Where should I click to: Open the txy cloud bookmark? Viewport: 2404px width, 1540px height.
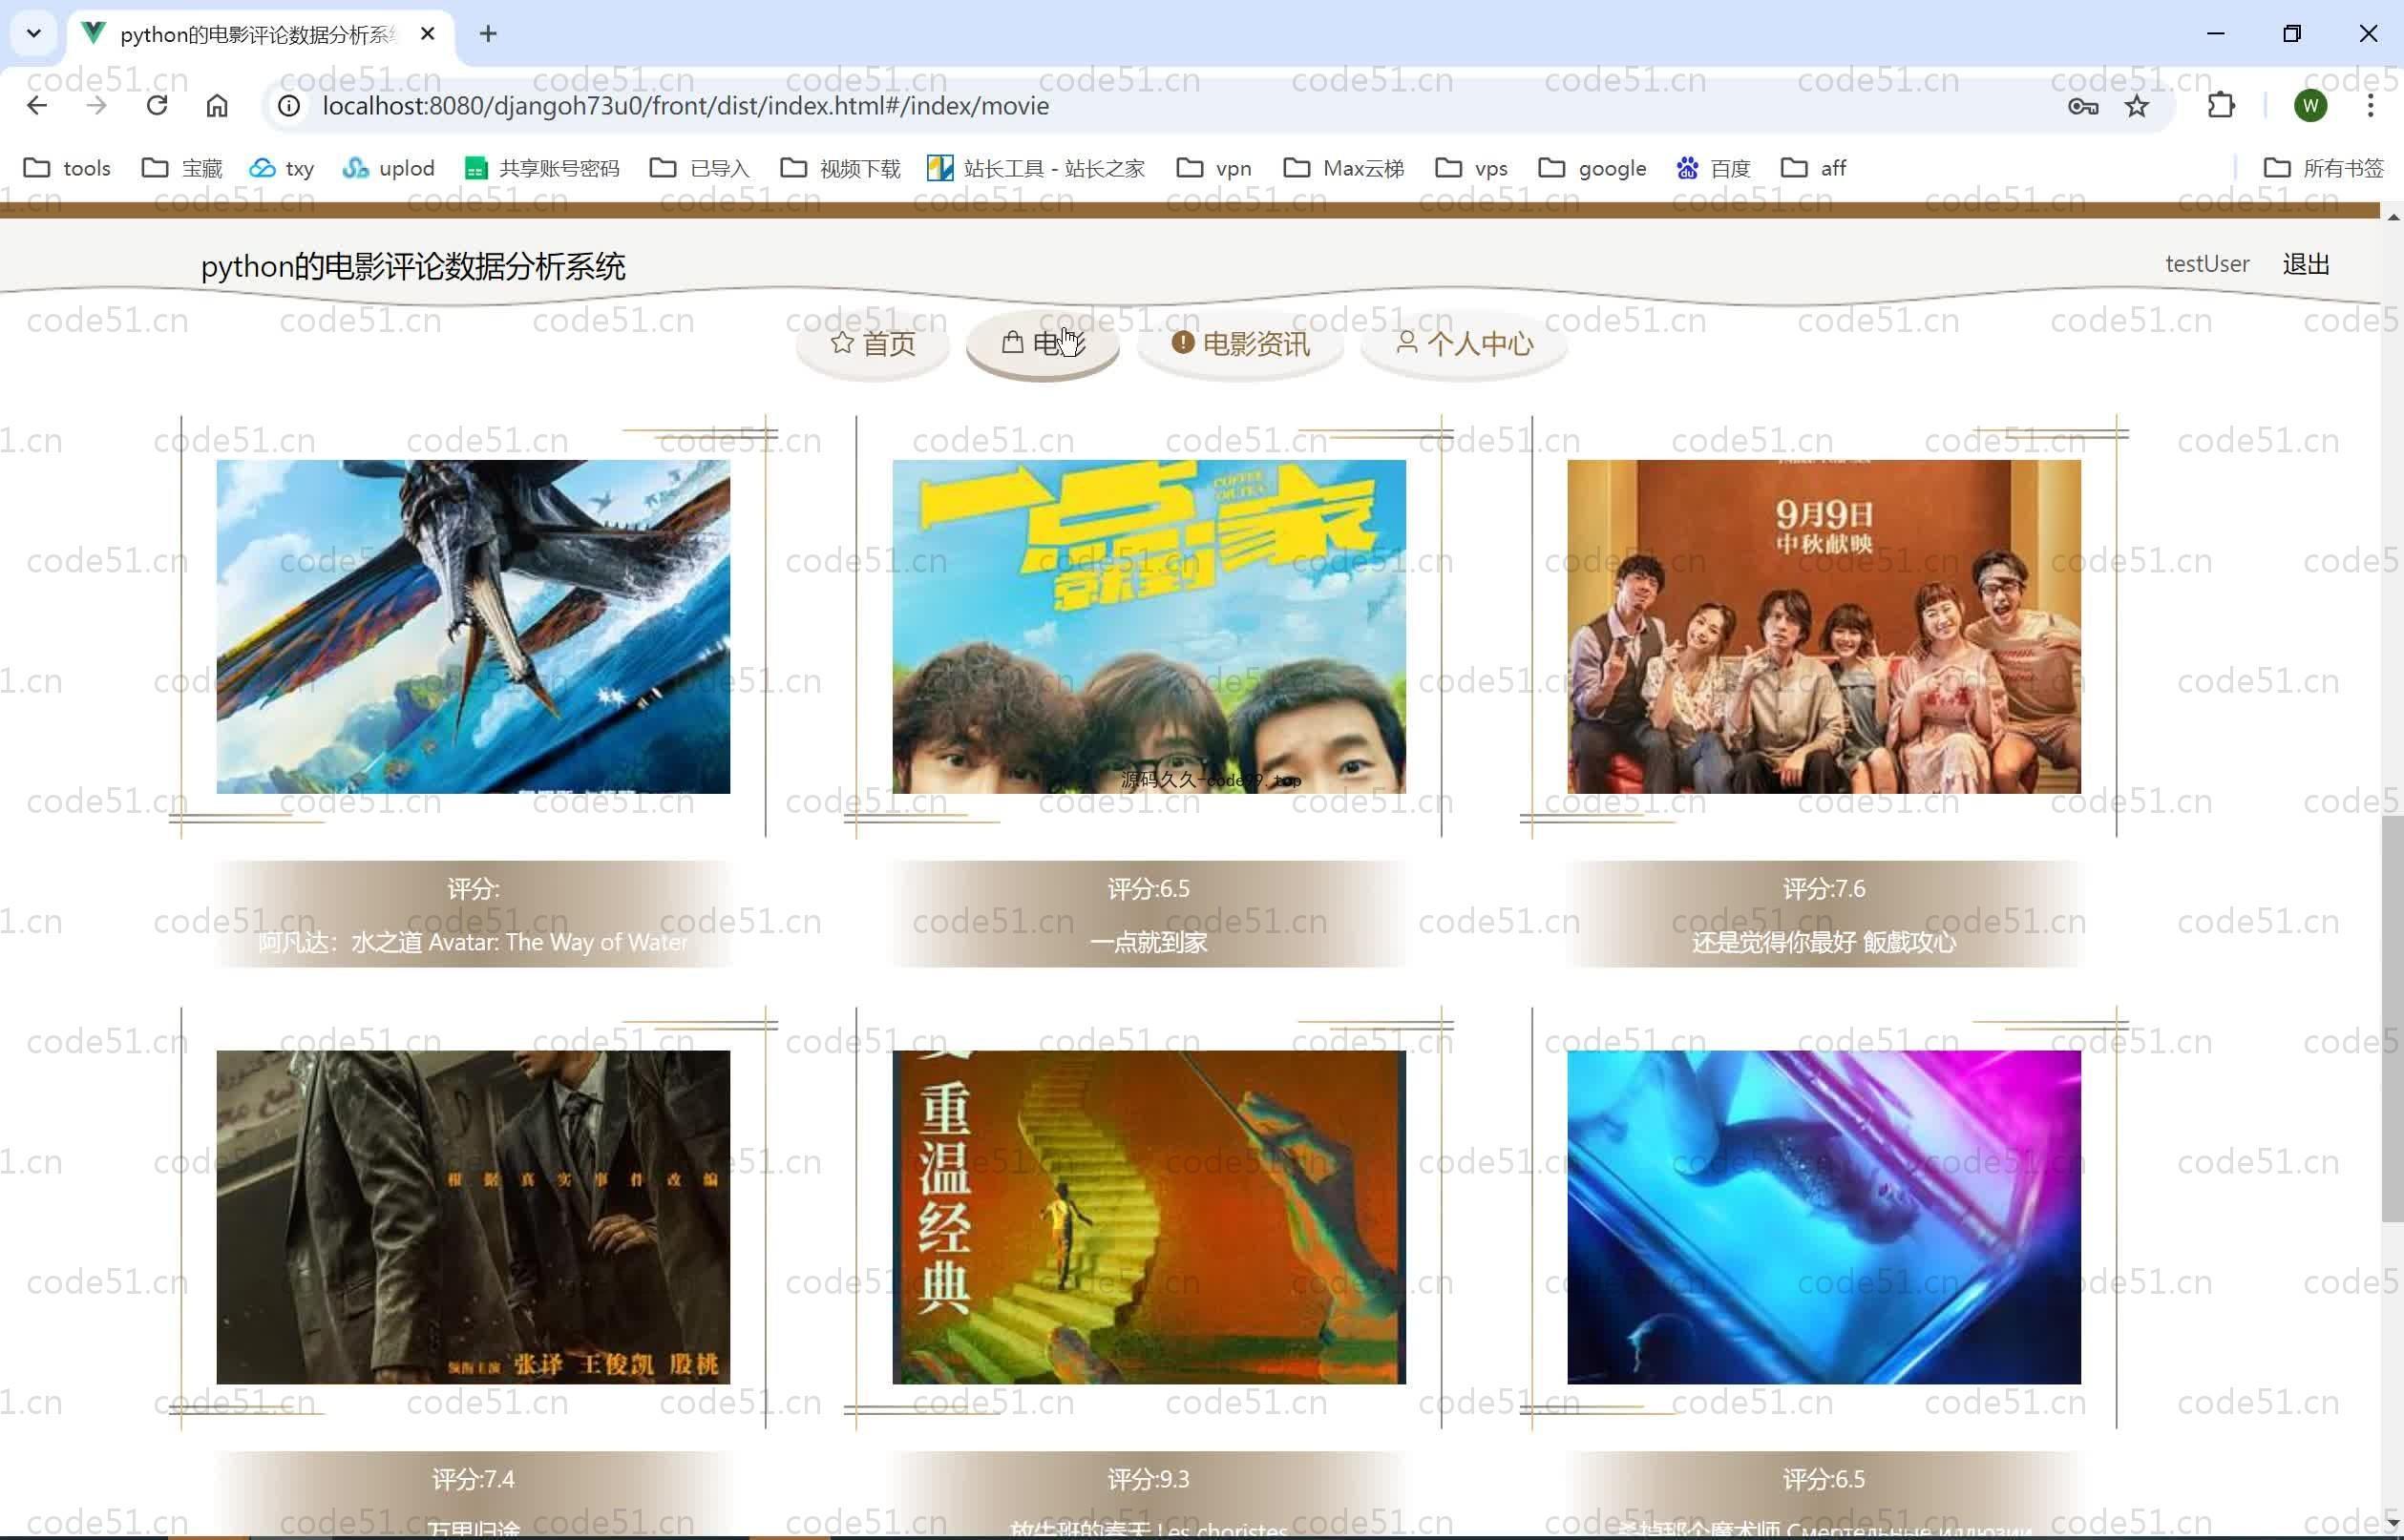pos(281,168)
